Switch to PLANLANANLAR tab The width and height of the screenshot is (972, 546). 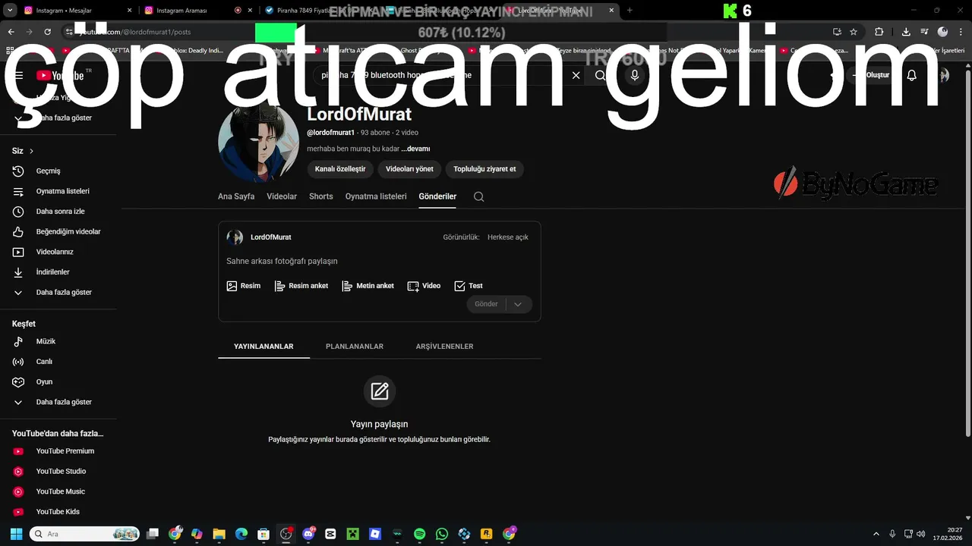click(x=355, y=347)
